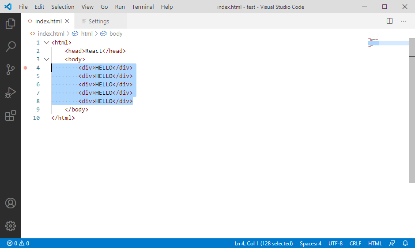Viewport: 415px width, 248px height.
Task: Open the Extensions view
Action: pyautogui.click(x=10, y=115)
